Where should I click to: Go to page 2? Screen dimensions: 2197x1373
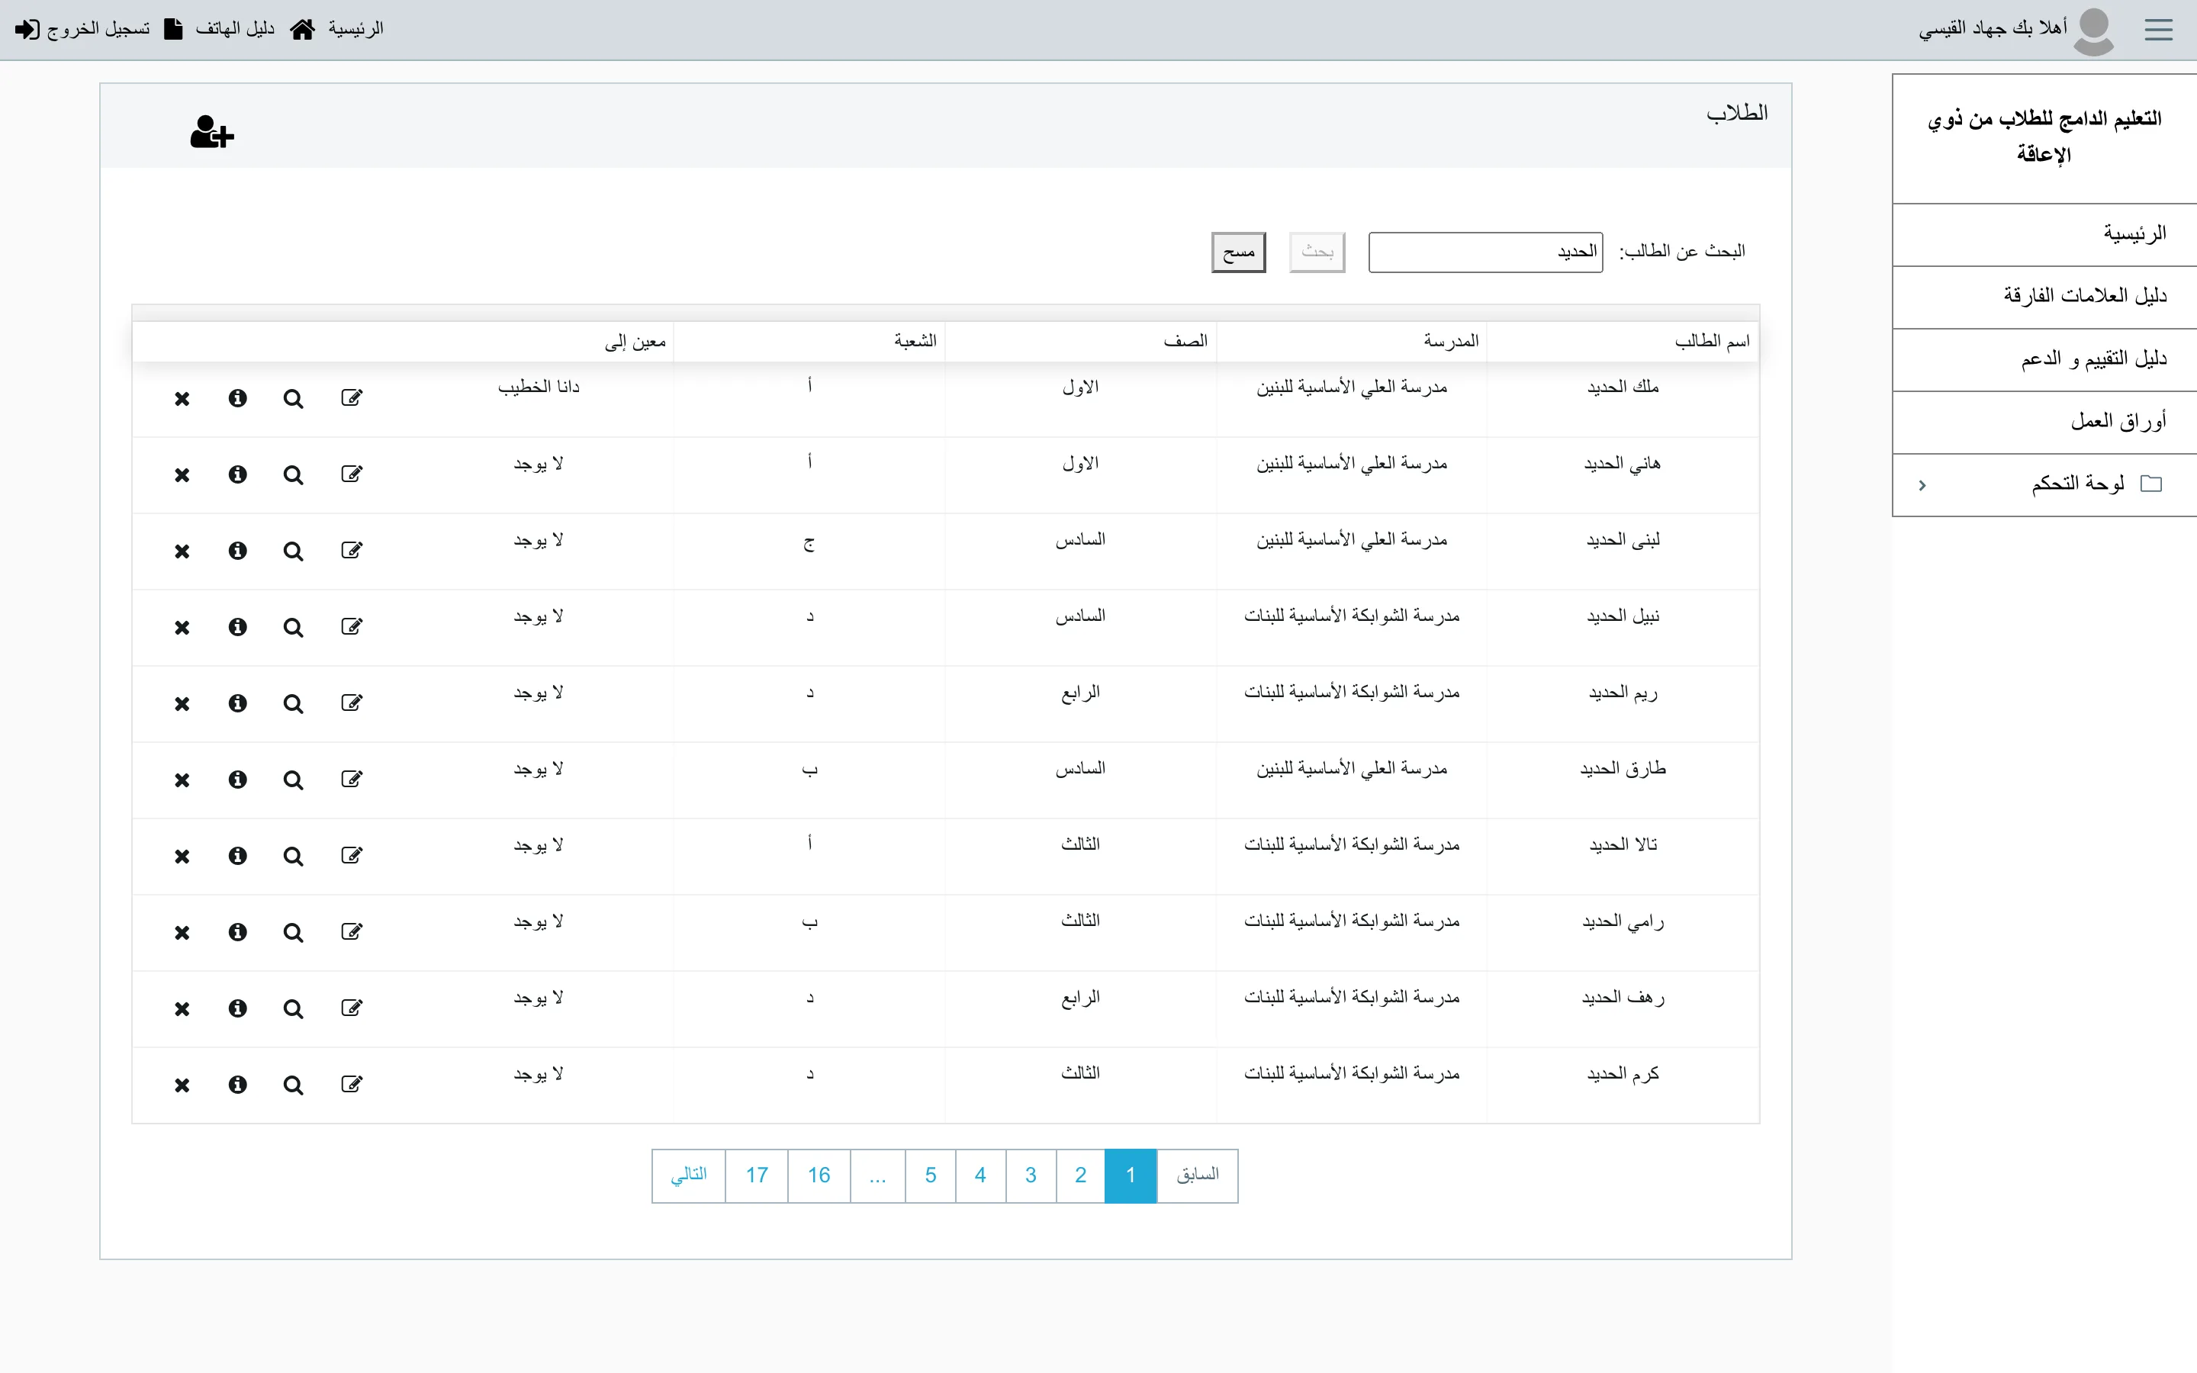1080,1175
